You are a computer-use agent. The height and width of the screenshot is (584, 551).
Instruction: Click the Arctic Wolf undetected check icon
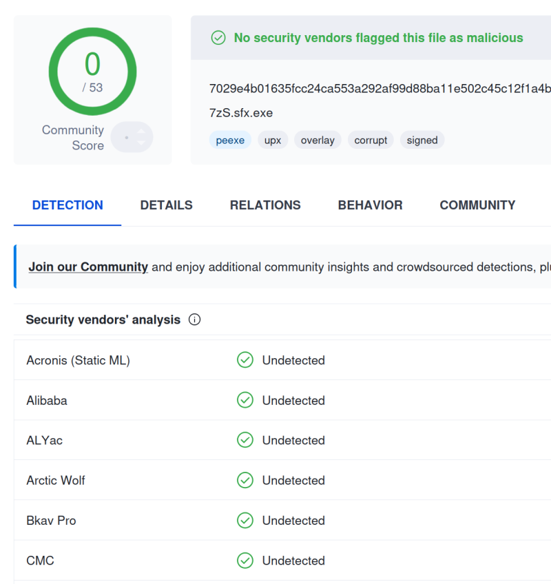245,480
